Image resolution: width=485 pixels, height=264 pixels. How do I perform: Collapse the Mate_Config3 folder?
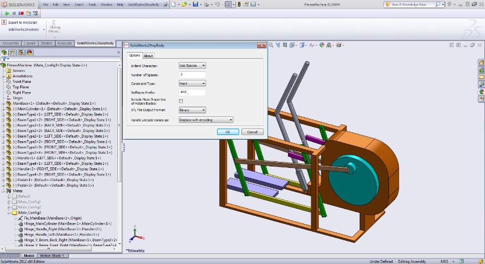tap(9, 212)
